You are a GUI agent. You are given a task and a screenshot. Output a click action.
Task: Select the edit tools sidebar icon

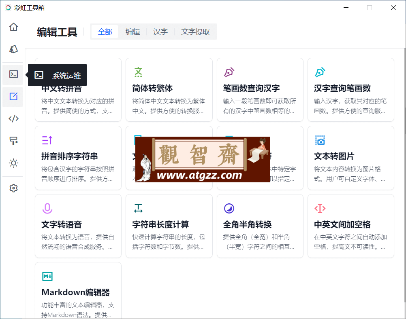coord(13,97)
